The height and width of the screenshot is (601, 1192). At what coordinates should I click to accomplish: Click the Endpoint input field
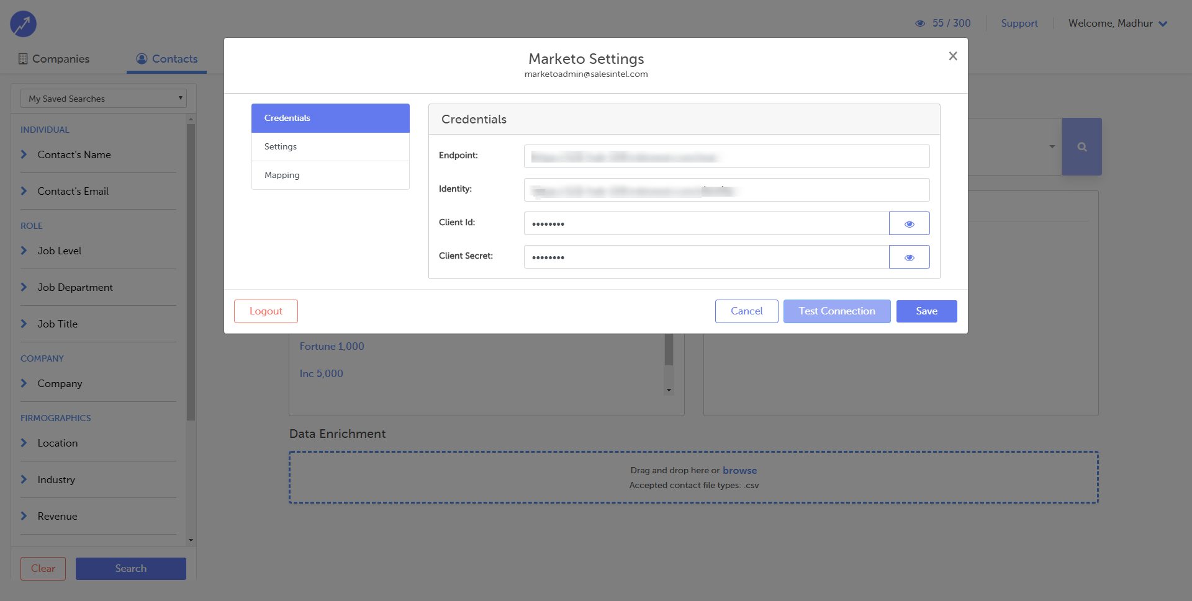coord(726,156)
